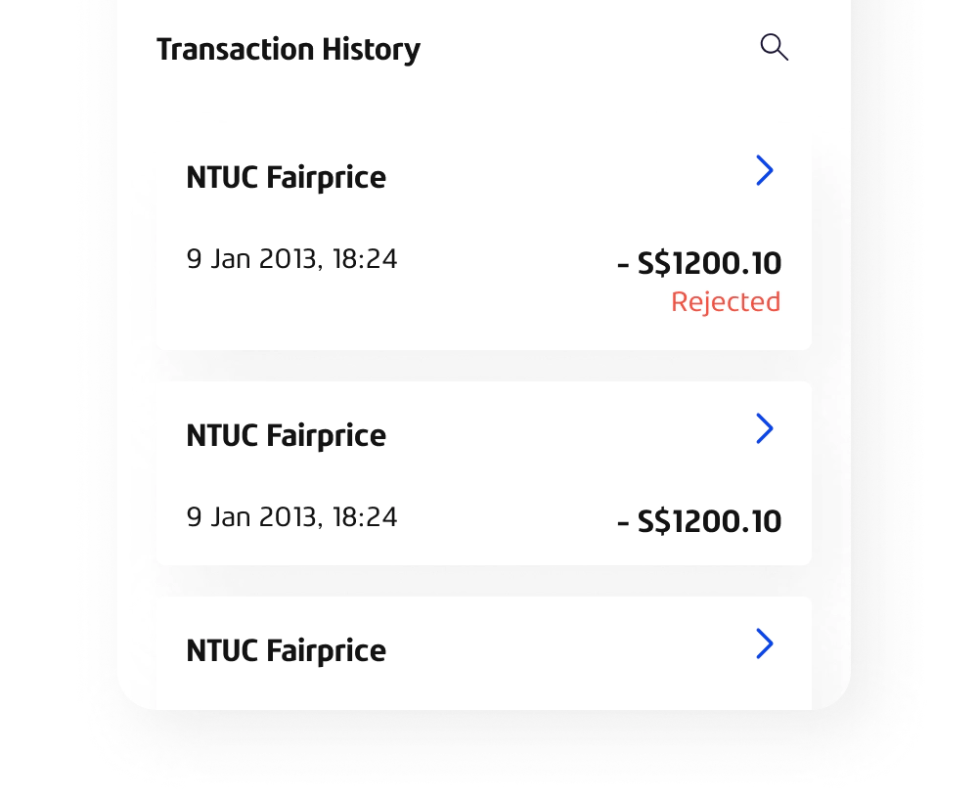The height and width of the screenshot is (798, 978).
Task: Open the middle transaction card without status
Action: 484,473
